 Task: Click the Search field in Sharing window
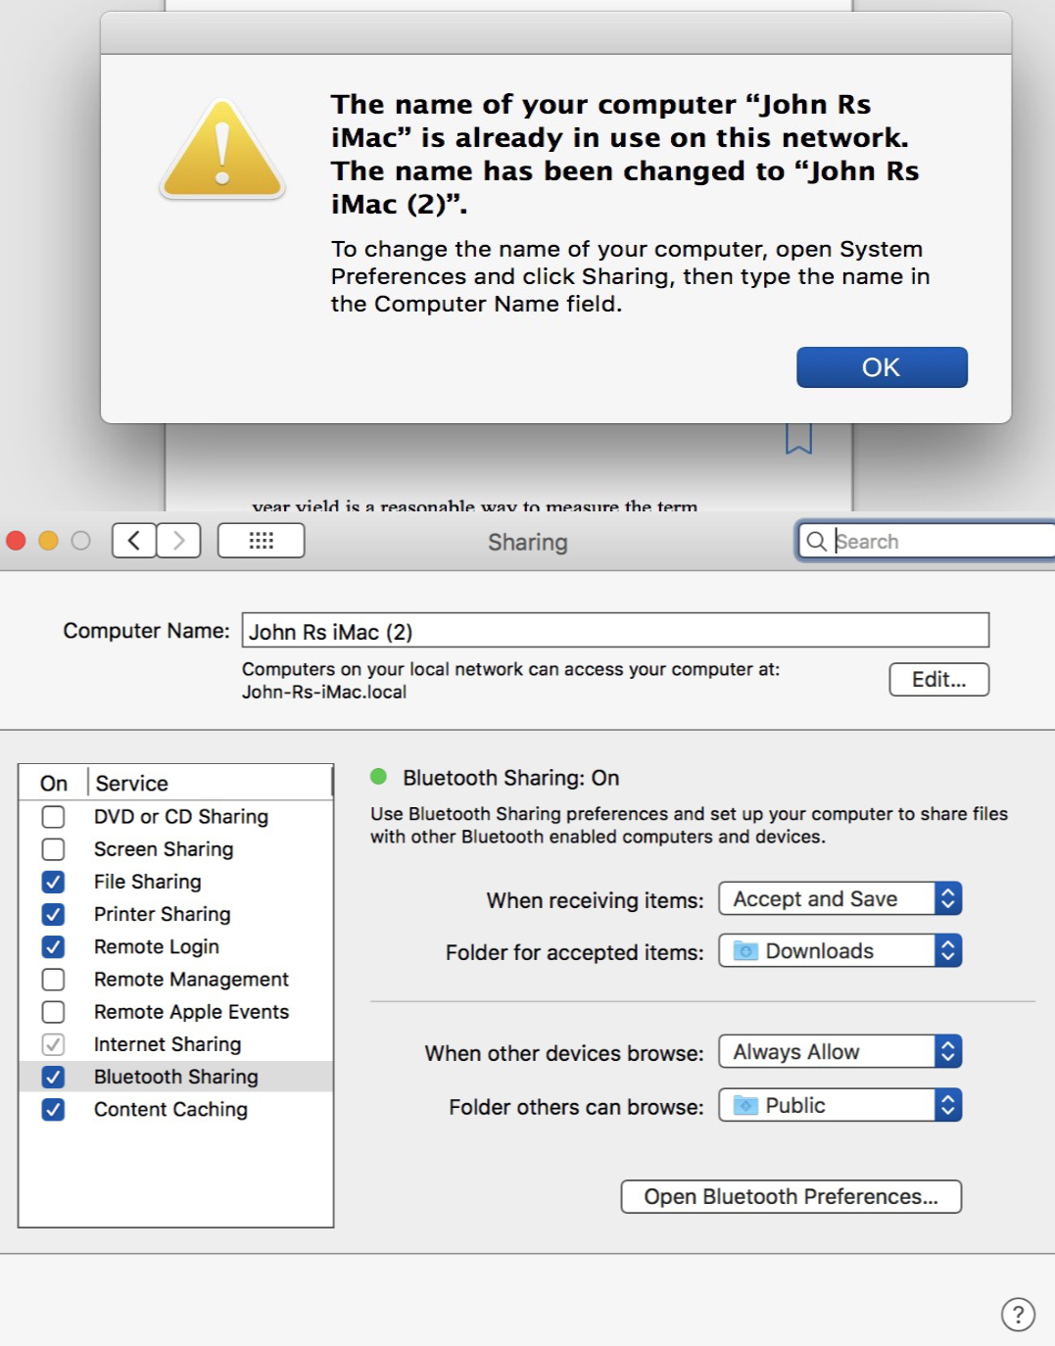pyautogui.click(x=927, y=541)
